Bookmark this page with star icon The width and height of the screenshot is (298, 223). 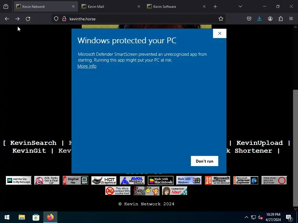(x=221, y=19)
